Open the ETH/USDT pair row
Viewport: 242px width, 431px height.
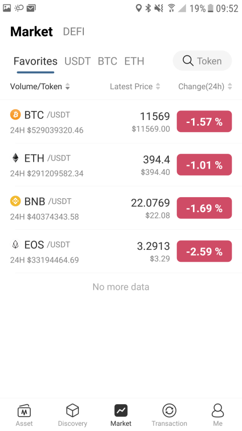121,165
